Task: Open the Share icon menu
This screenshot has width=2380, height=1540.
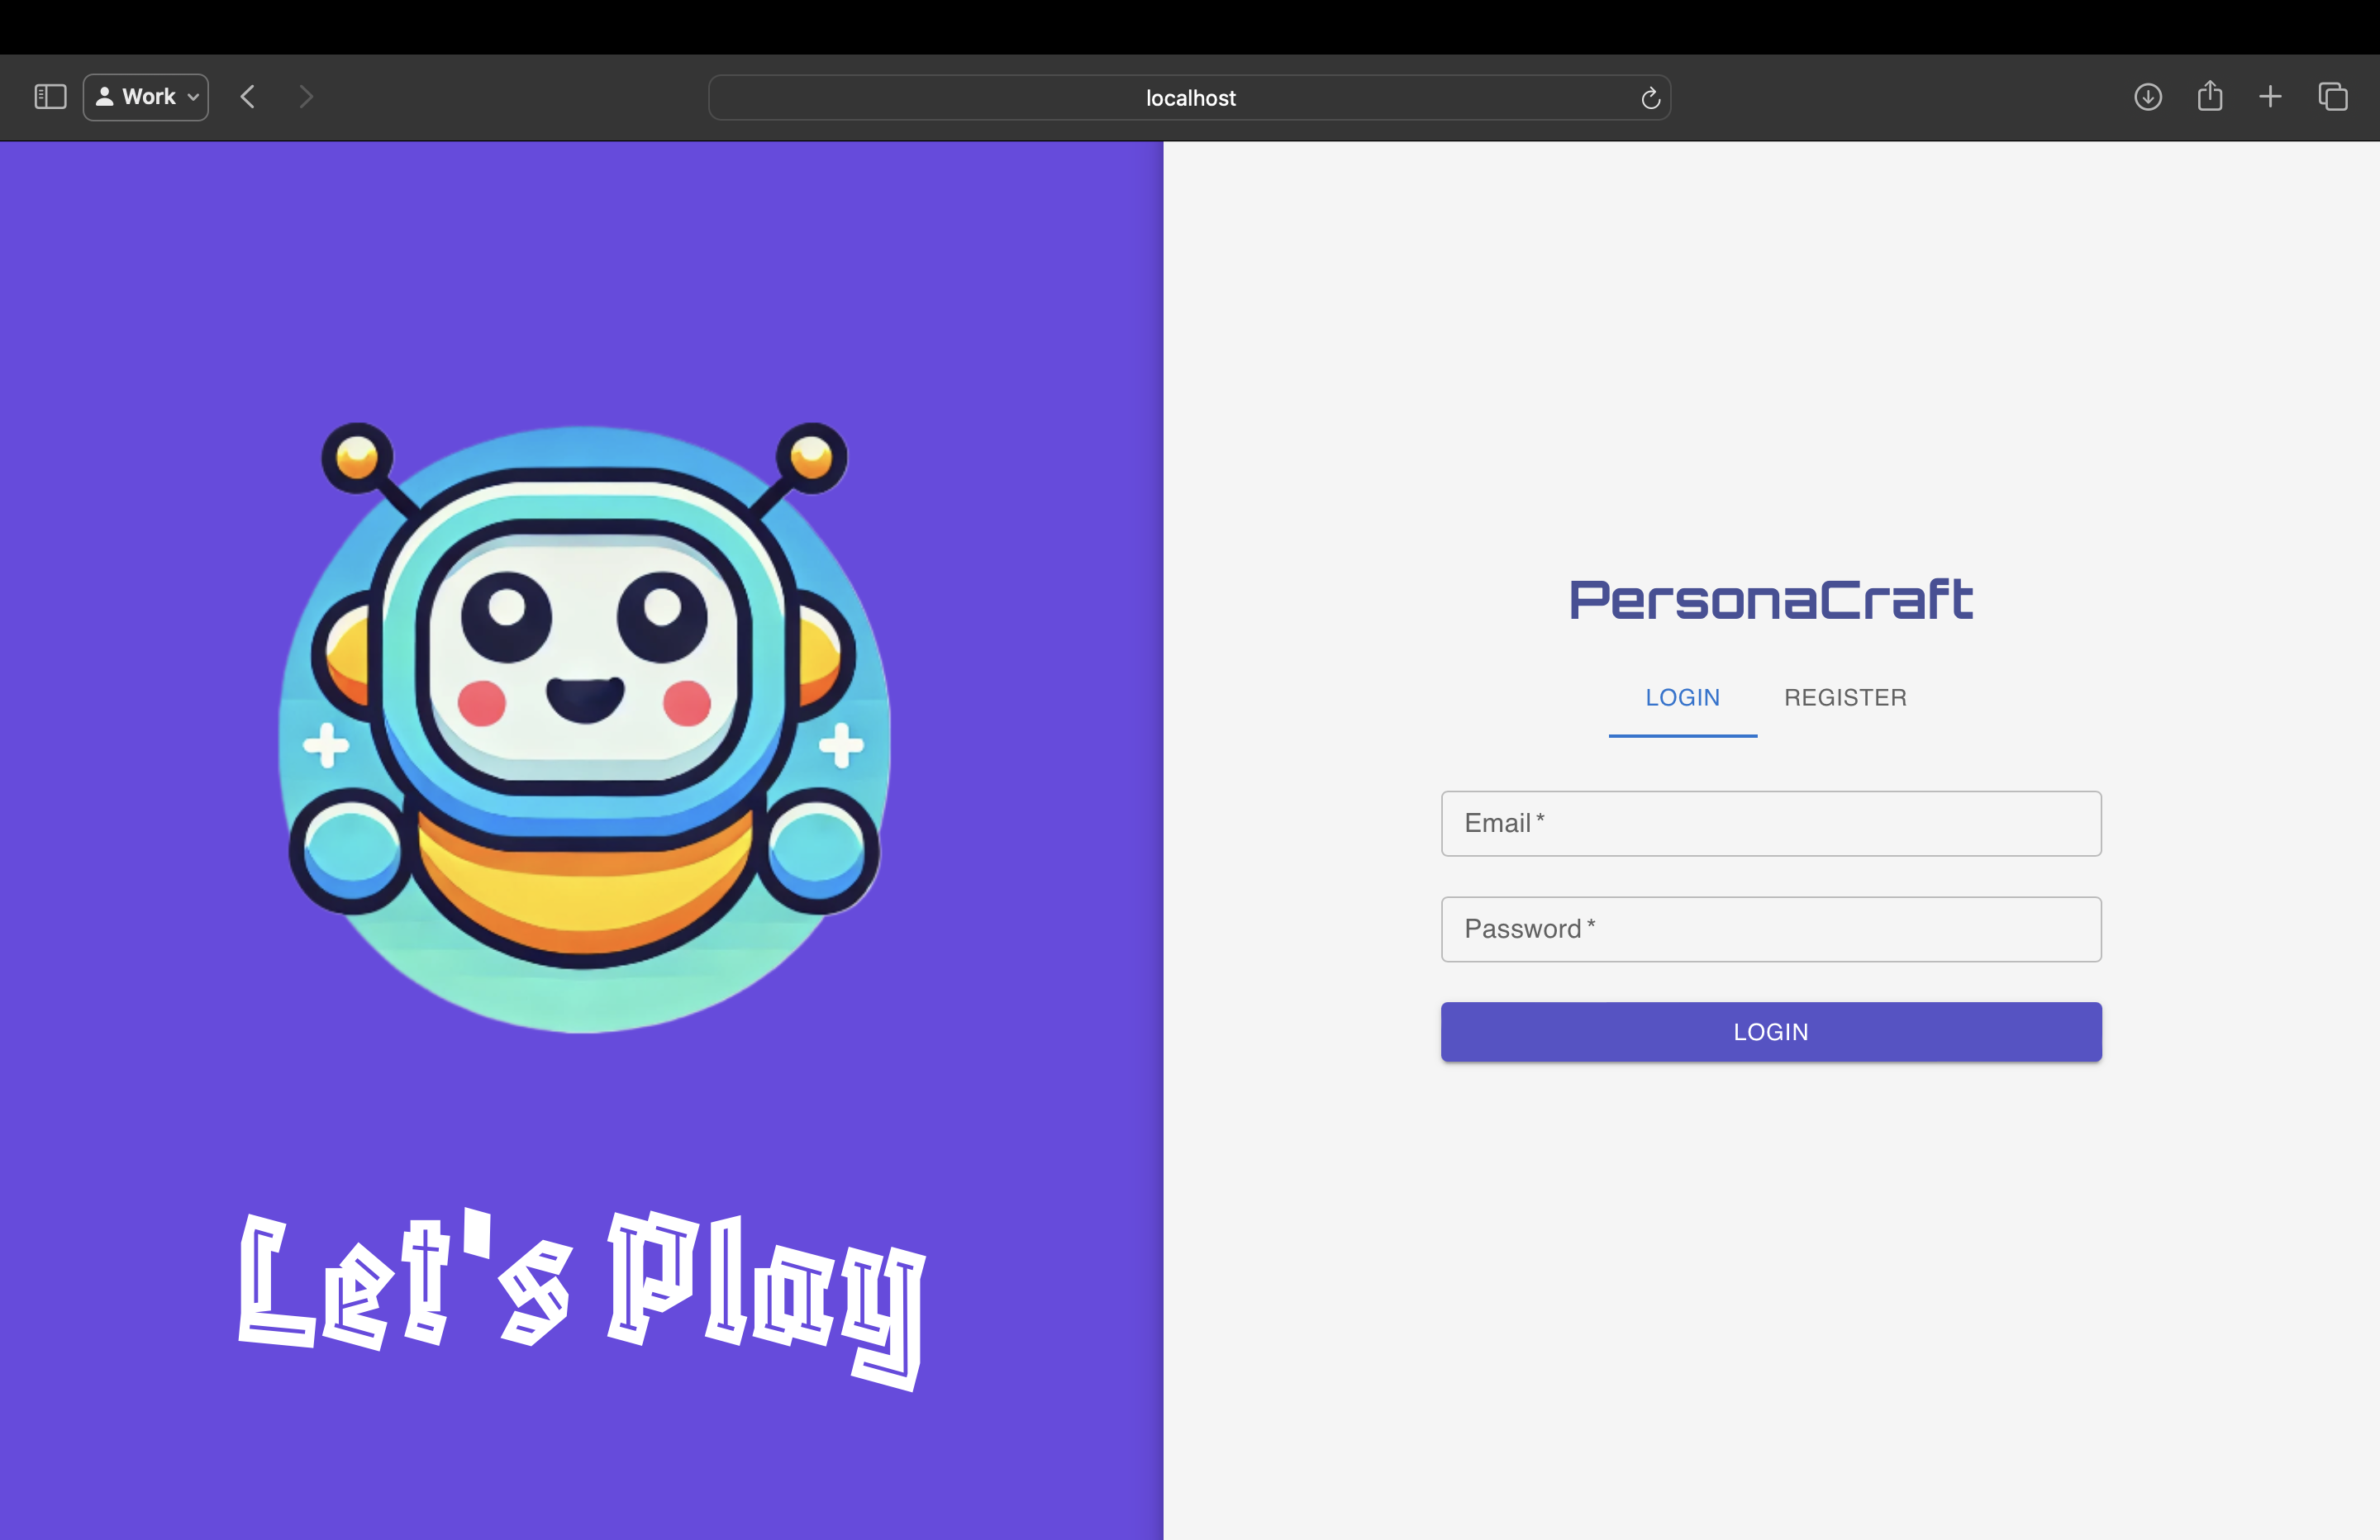Action: click(x=2209, y=96)
